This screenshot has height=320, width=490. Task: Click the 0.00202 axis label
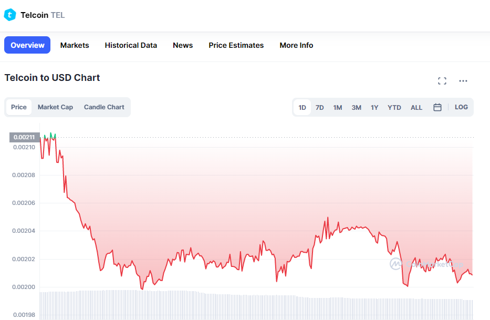click(24, 259)
